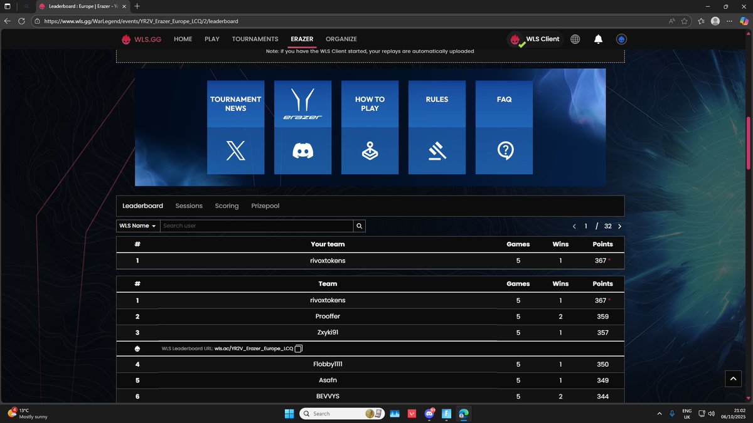The width and height of the screenshot is (753, 423).
Task: Click the Points value 359 for Prooffer
Action: 602,316
